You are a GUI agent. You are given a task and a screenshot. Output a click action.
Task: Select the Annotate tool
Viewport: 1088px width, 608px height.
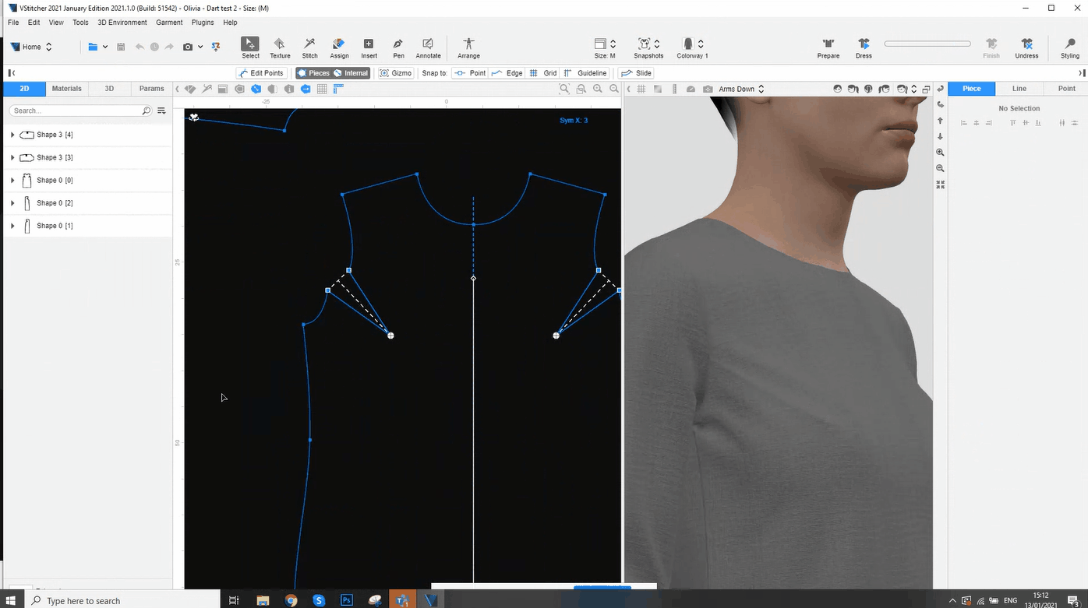(x=428, y=47)
